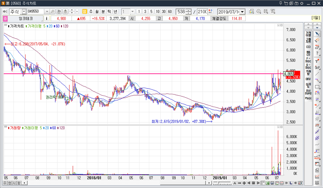This screenshot has height=188, width=323.
Task: Select the 일 daily period toggle
Action: [x=84, y=11]
